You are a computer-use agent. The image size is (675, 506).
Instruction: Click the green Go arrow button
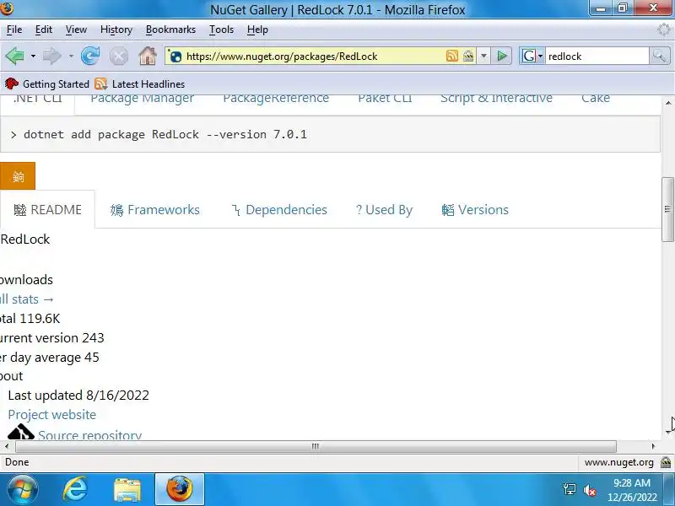[x=501, y=56]
